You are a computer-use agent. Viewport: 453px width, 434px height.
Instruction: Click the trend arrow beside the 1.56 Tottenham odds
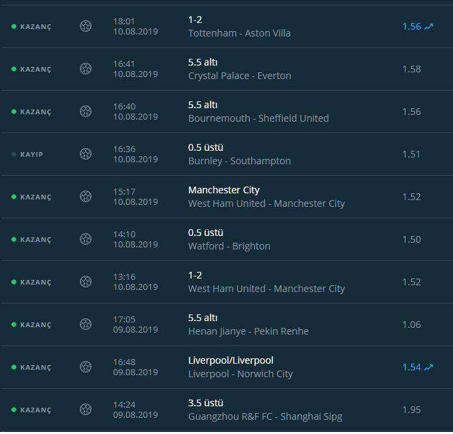[429, 26]
